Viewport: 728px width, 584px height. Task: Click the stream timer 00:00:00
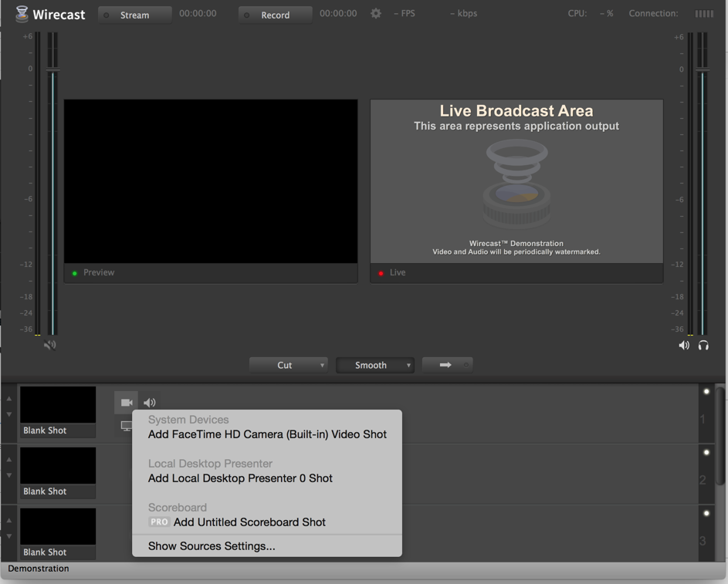[198, 13]
